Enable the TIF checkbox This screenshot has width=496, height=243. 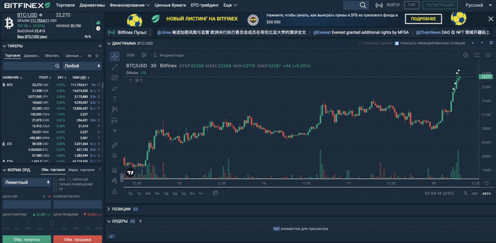[55, 189]
